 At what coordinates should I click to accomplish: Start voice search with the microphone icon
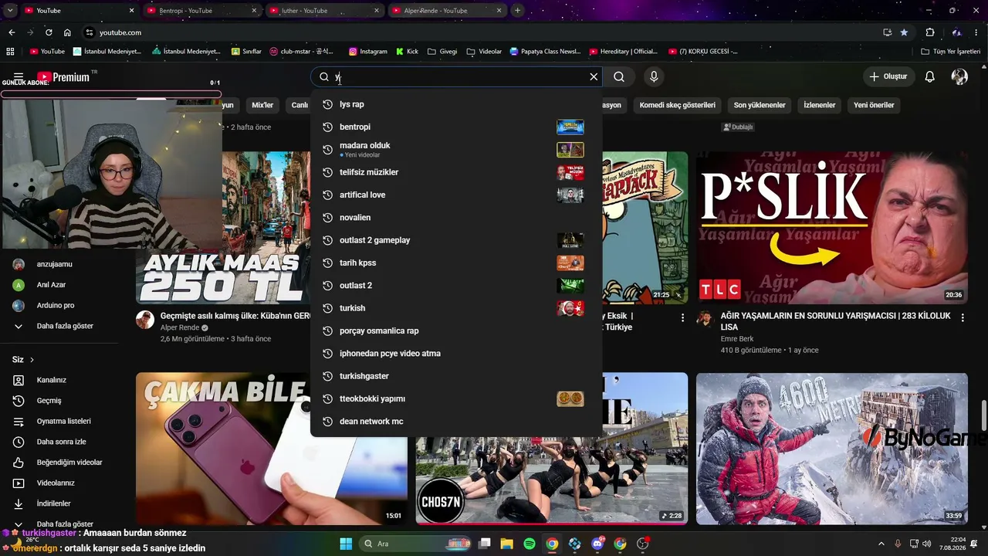pyautogui.click(x=654, y=77)
